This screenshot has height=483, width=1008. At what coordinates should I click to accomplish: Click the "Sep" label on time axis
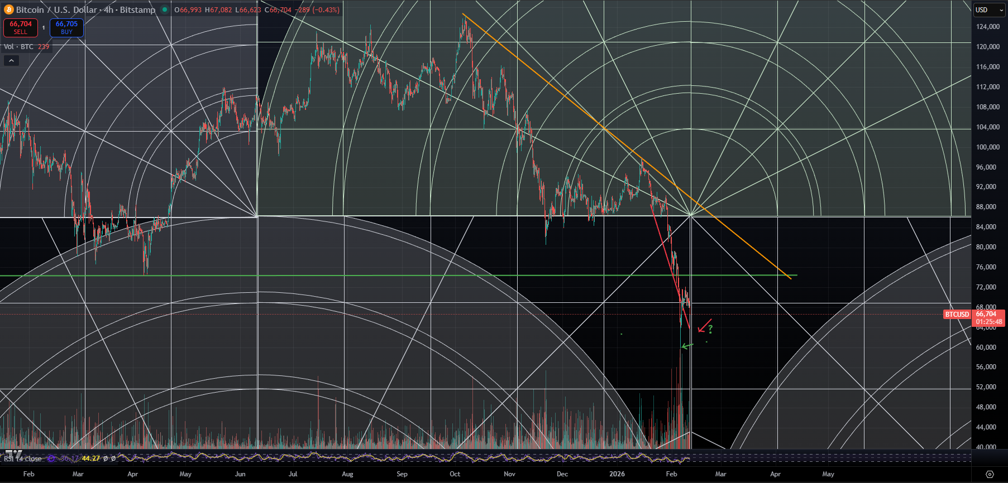click(x=402, y=474)
